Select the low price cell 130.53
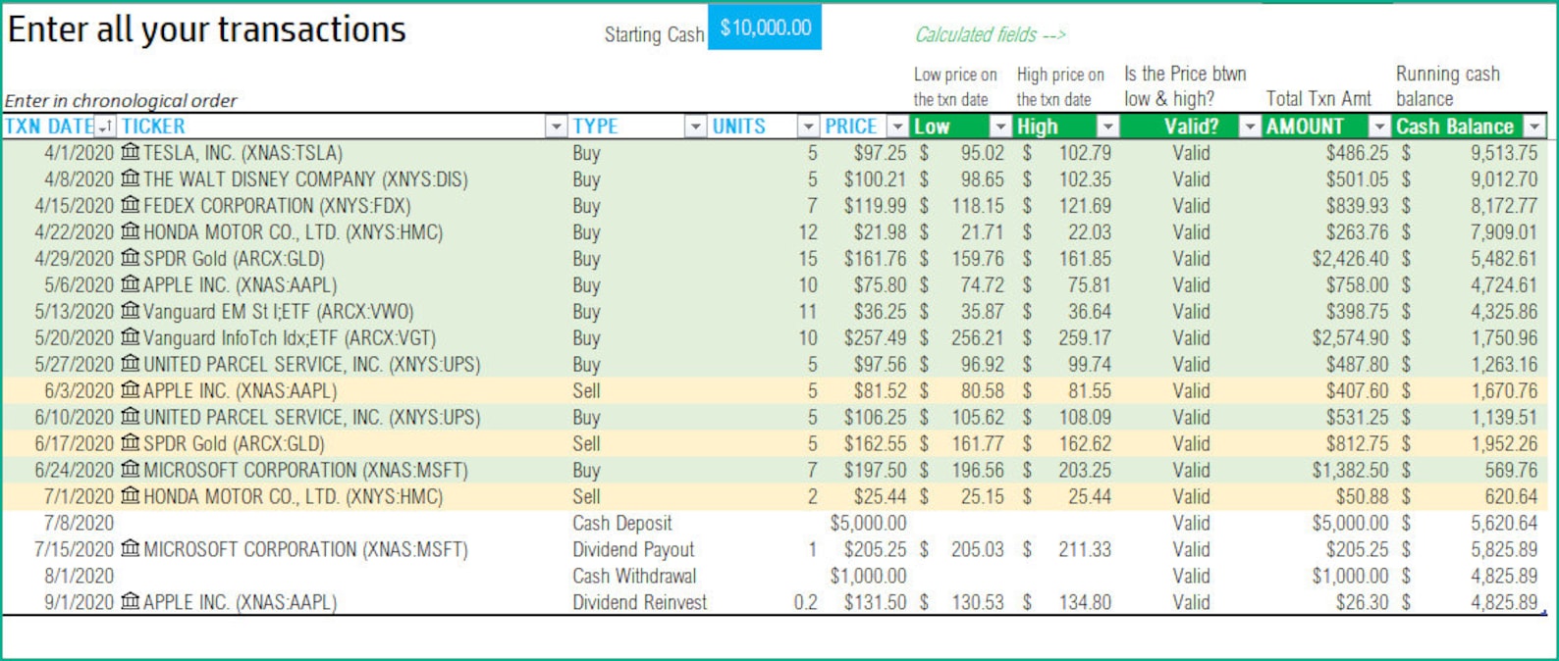The width and height of the screenshot is (1559, 661). tap(978, 603)
